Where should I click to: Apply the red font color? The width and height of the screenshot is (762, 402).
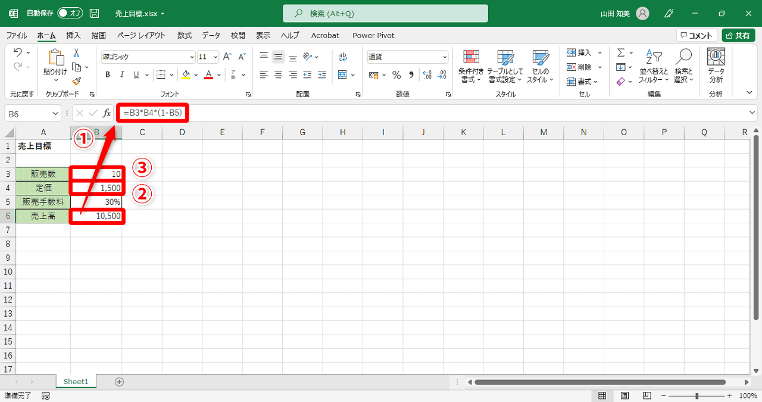(x=209, y=75)
